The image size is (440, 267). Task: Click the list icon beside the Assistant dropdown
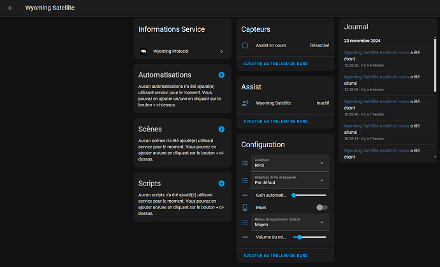coord(245,163)
